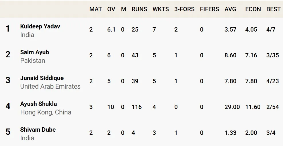Viewport: 283px width, 146px height.
Task: Click Kuldeep Yadav's best figures 4/7
Action: 271,30
